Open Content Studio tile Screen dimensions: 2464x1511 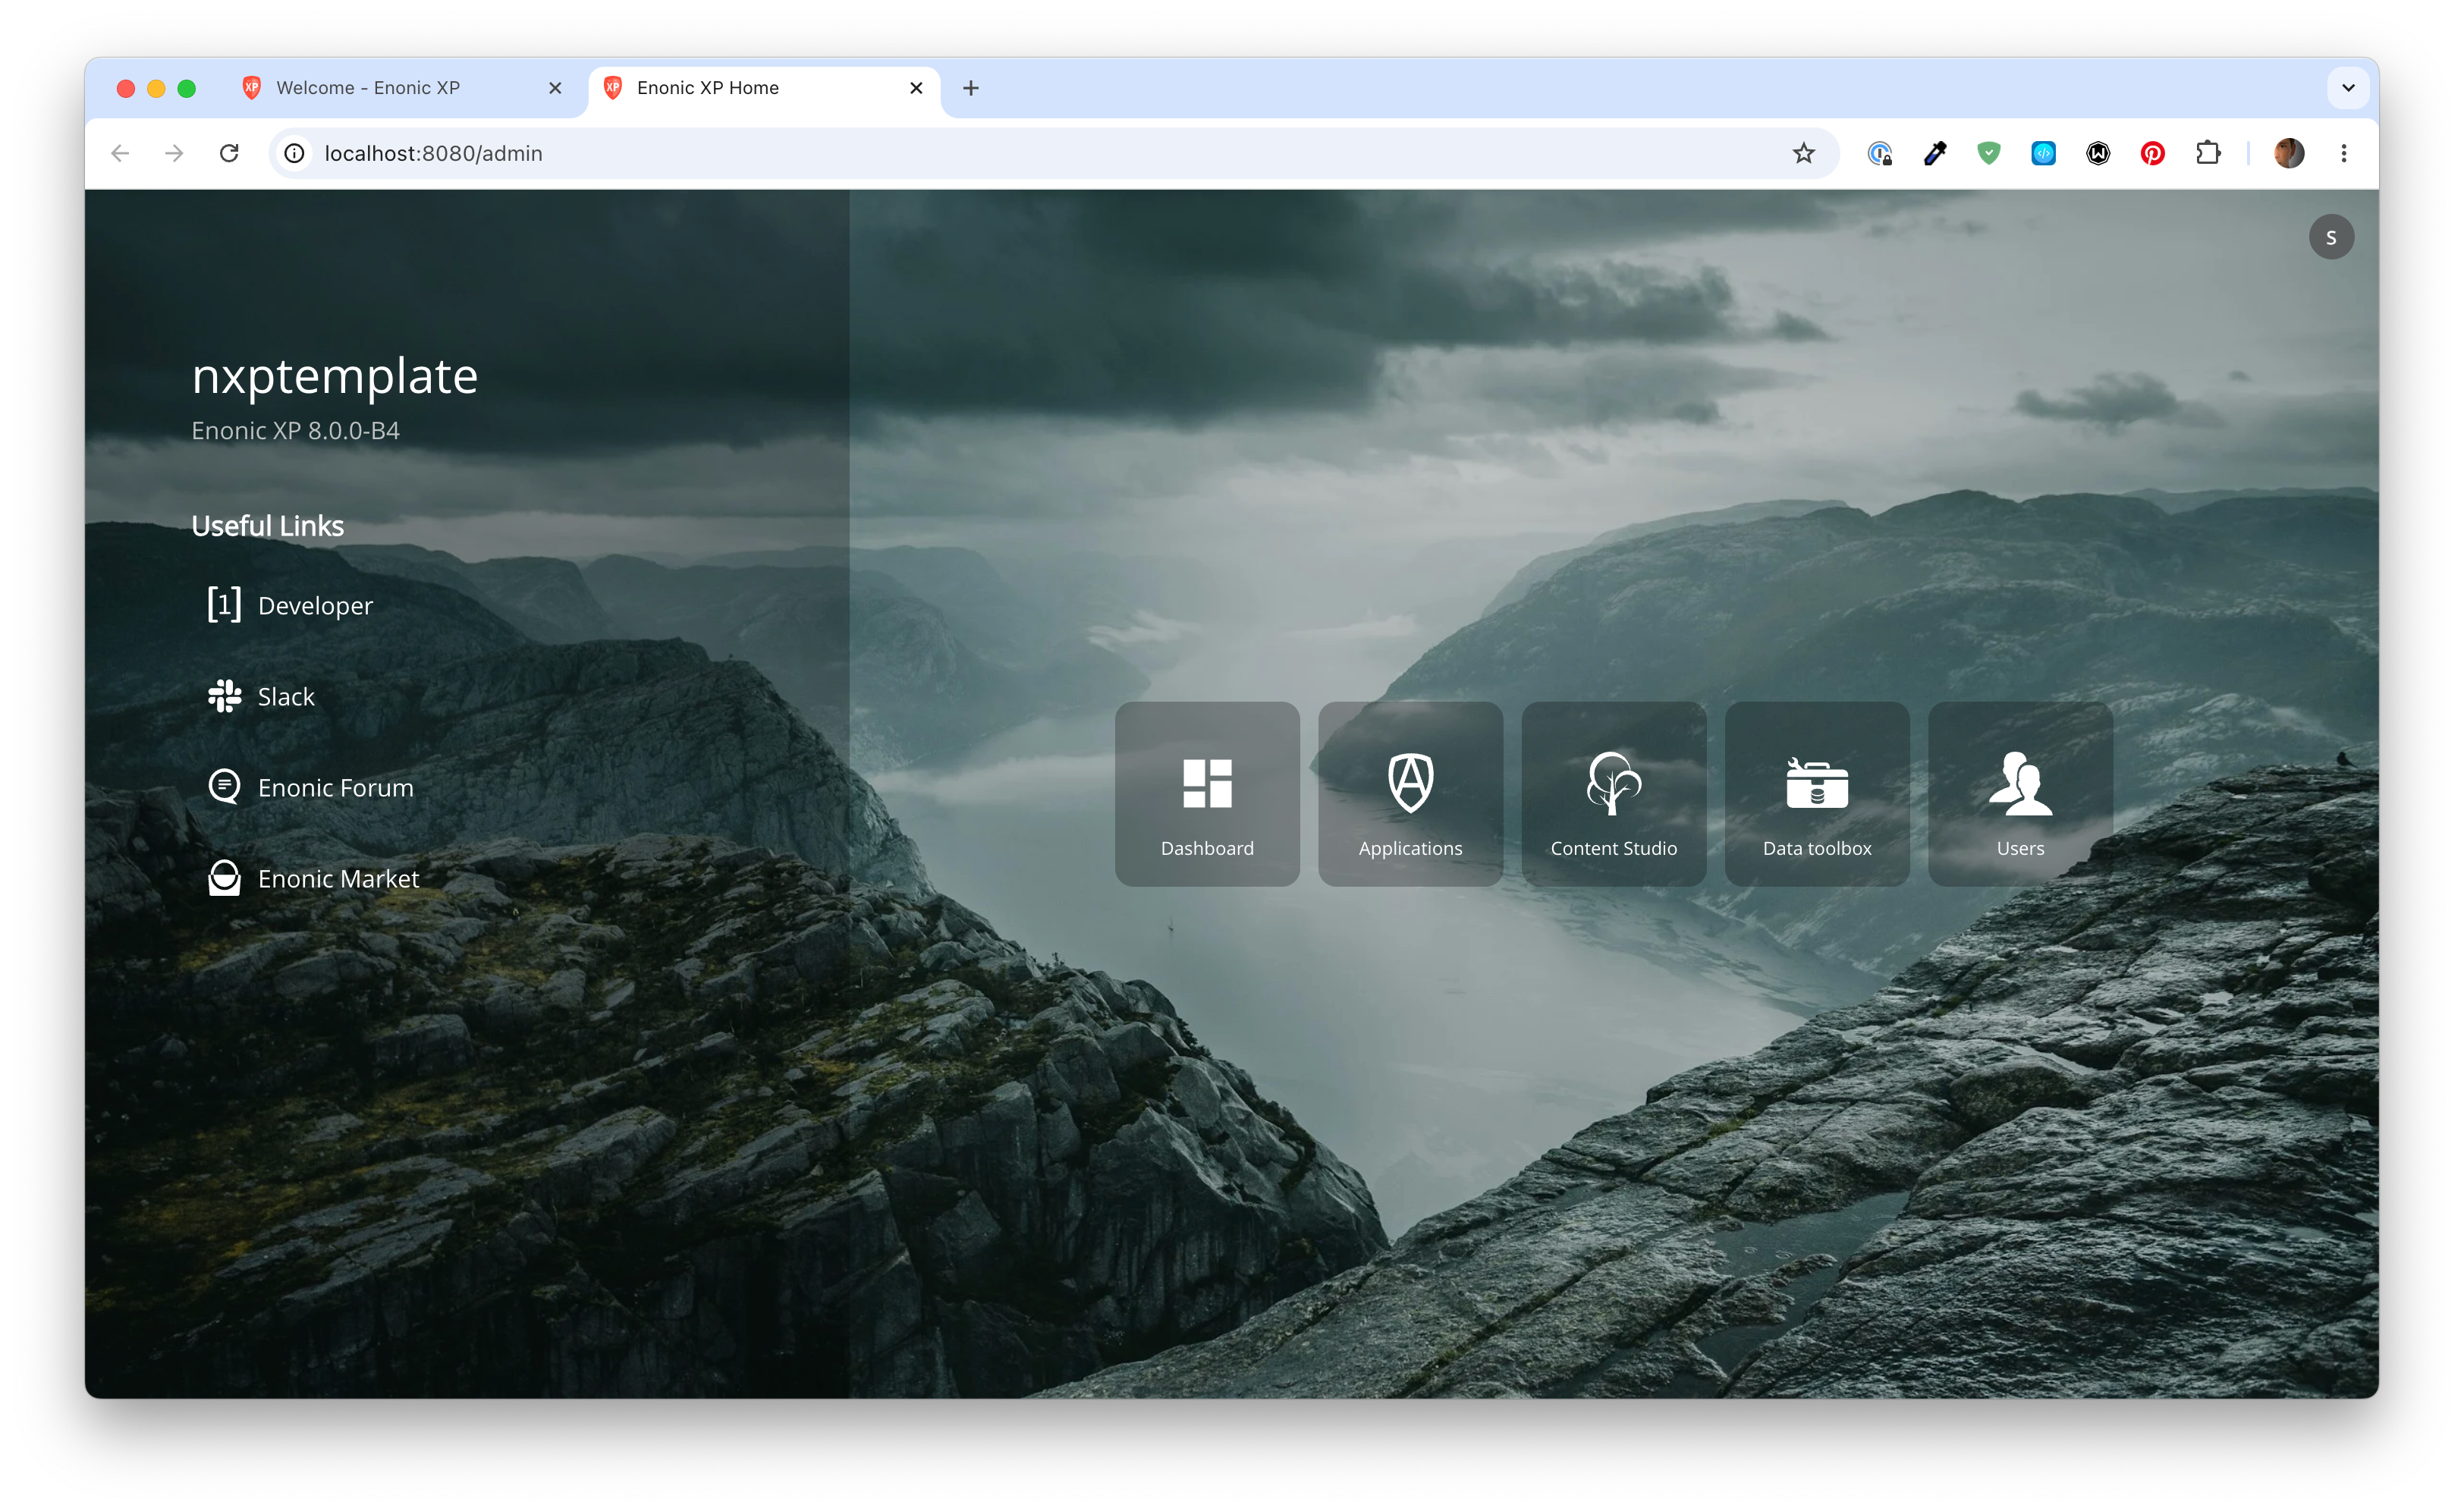pyautogui.click(x=1613, y=793)
